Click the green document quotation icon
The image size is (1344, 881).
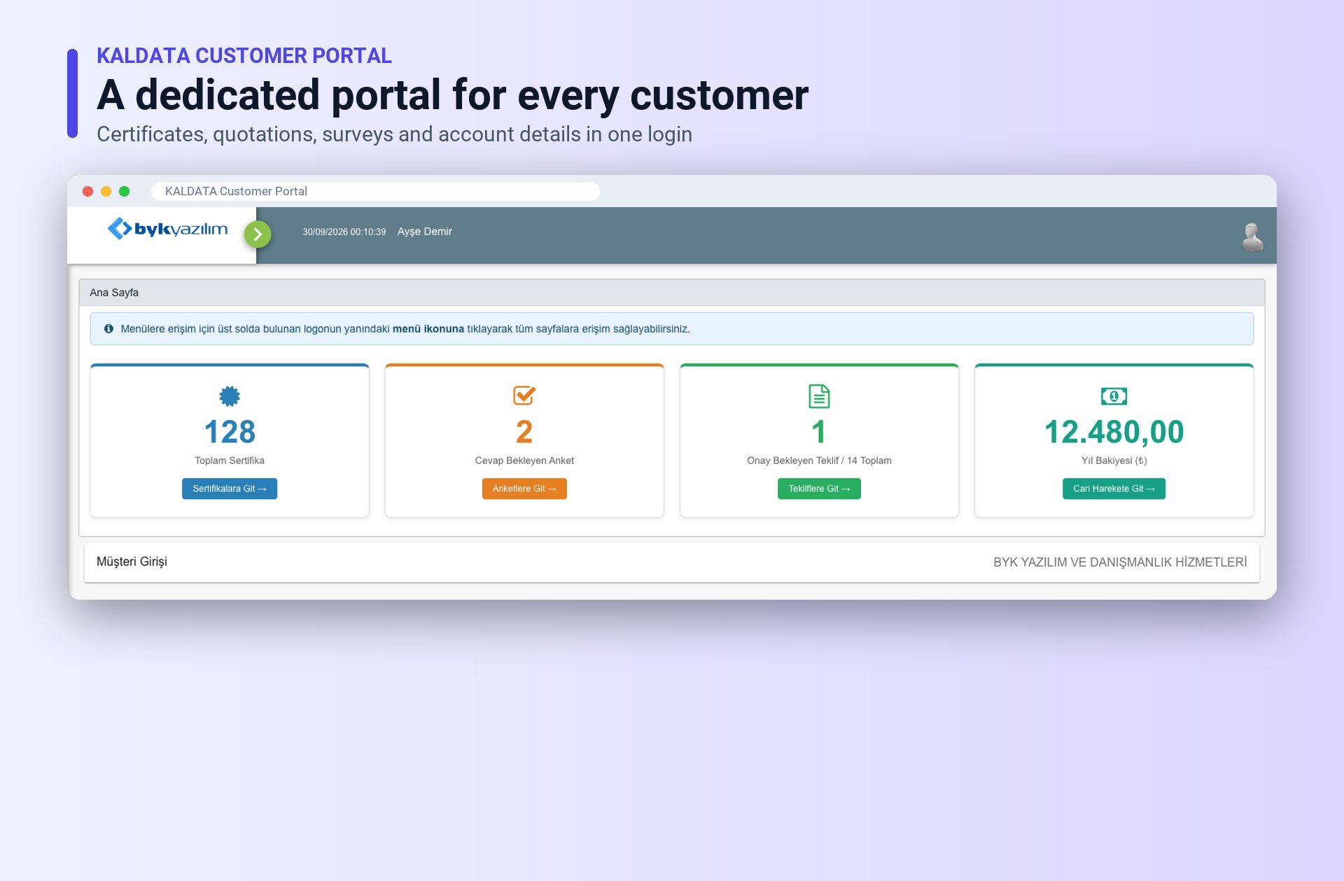(819, 396)
